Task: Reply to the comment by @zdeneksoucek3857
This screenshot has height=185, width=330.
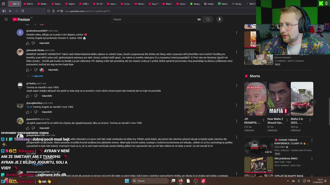Action: pos(44,43)
